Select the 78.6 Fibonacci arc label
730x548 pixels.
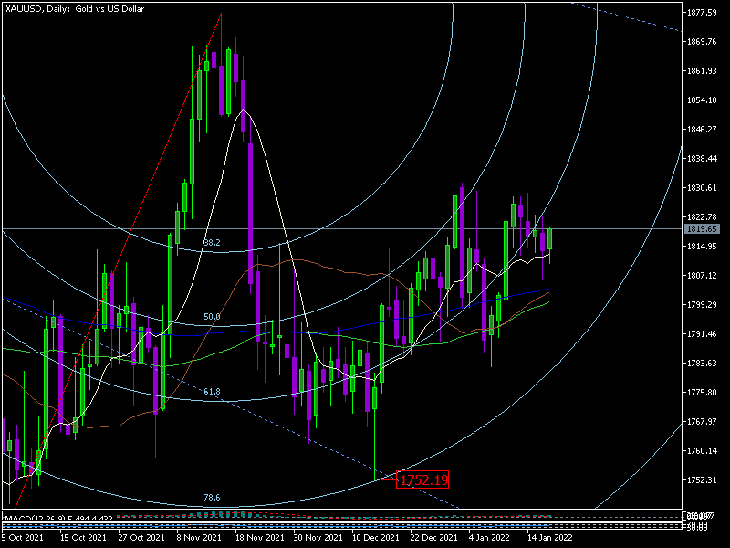click(211, 498)
